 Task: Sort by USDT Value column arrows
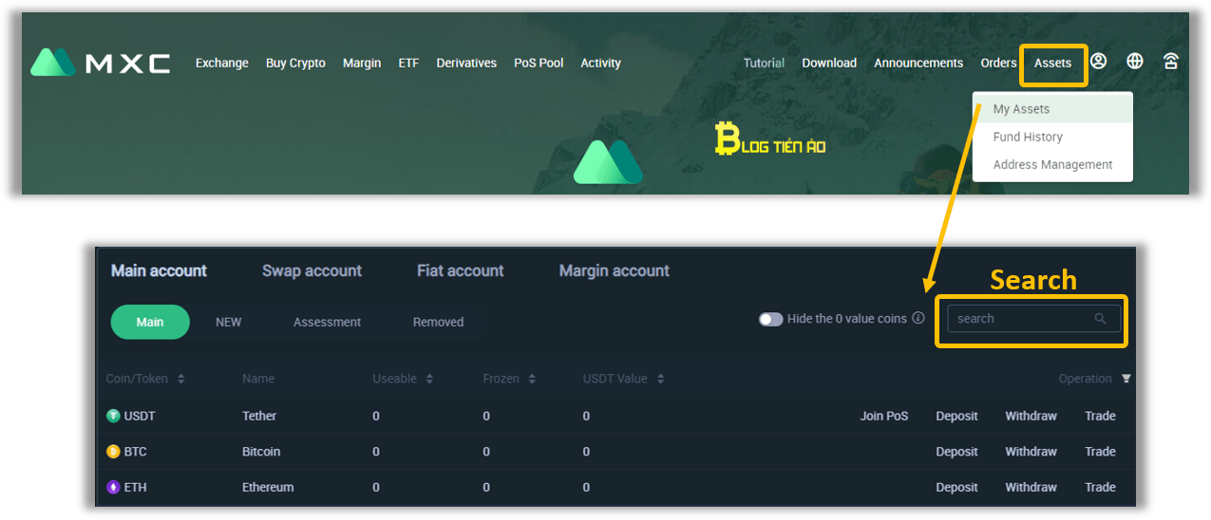[x=660, y=379]
